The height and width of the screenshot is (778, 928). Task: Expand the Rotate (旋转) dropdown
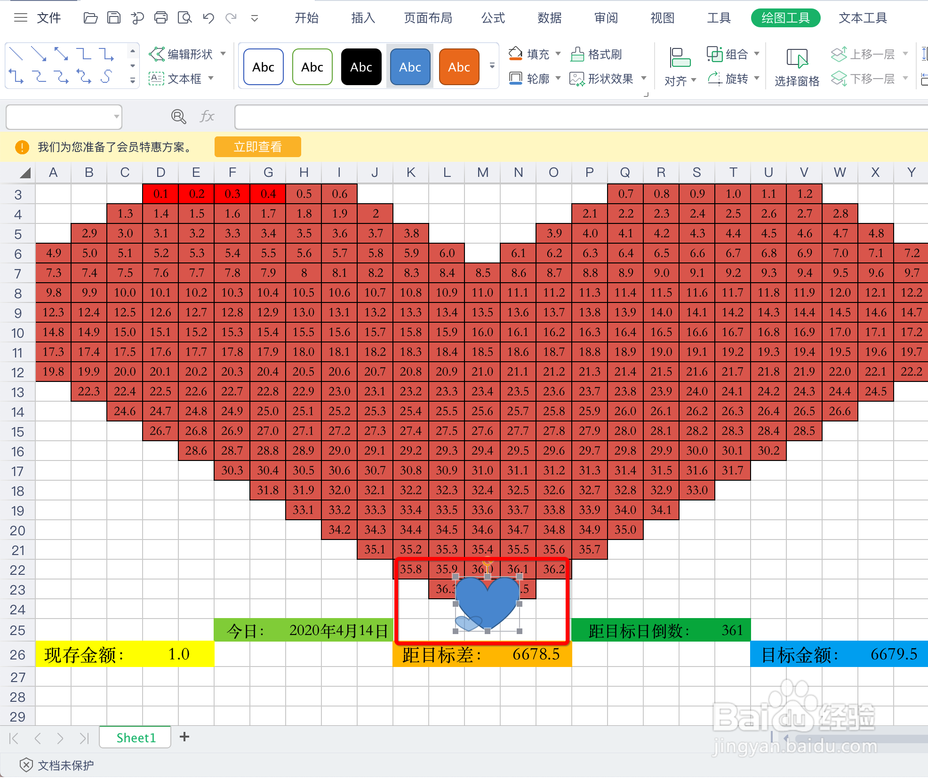click(757, 79)
